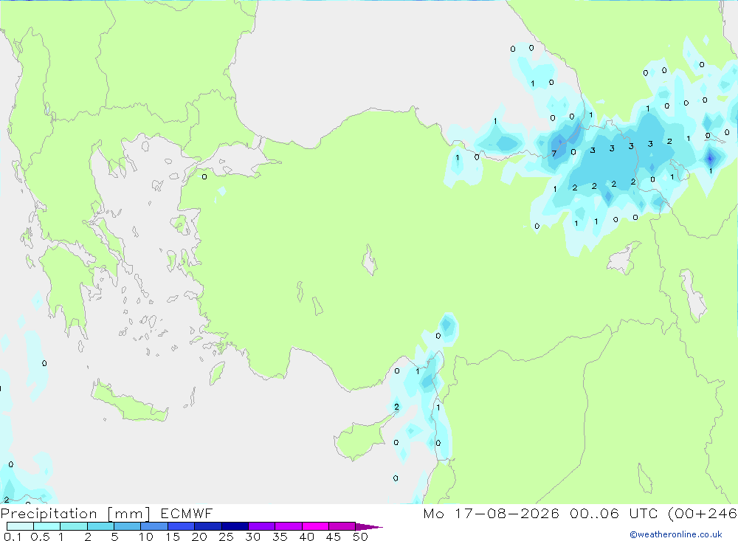This screenshot has width=738, height=541.
Task: Click the legend scale label "35"
Action: click(x=280, y=537)
